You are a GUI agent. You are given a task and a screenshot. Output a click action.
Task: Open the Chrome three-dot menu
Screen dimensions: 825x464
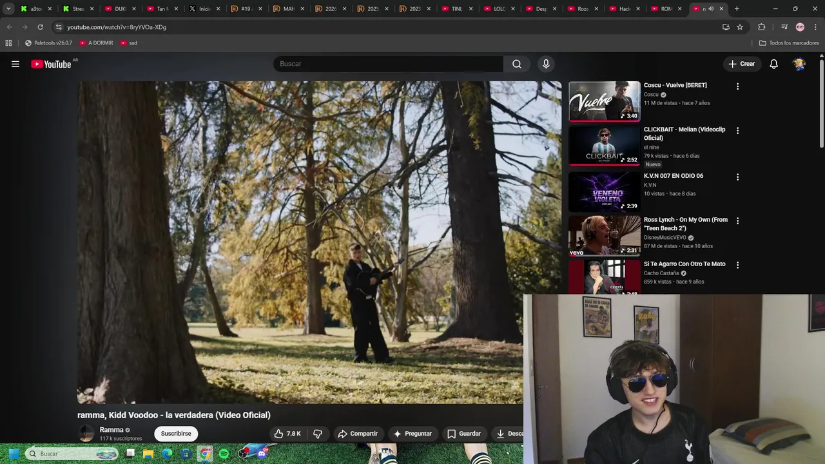pyautogui.click(x=815, y=27)
